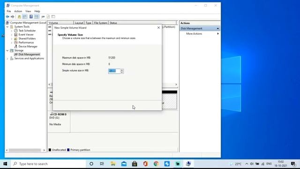Toggle the Show/Hide Console Tree toolbar icon
The image size is (300, 169).
pos(25,17)
